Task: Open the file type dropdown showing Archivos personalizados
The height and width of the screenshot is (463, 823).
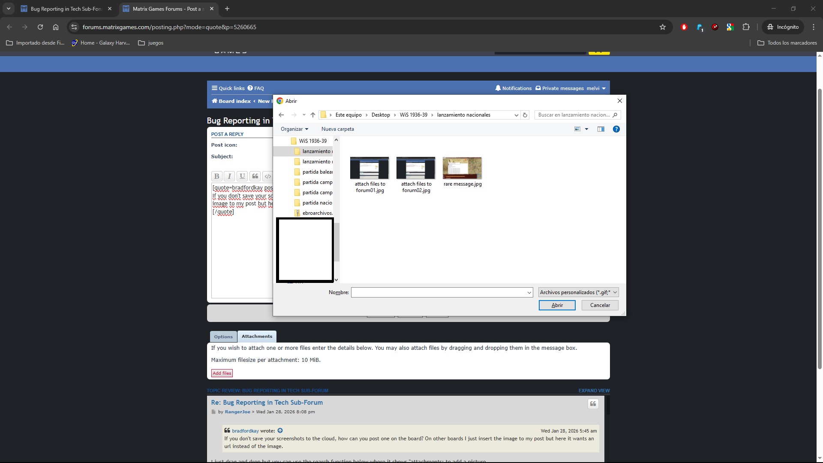Action: [578, 292]
